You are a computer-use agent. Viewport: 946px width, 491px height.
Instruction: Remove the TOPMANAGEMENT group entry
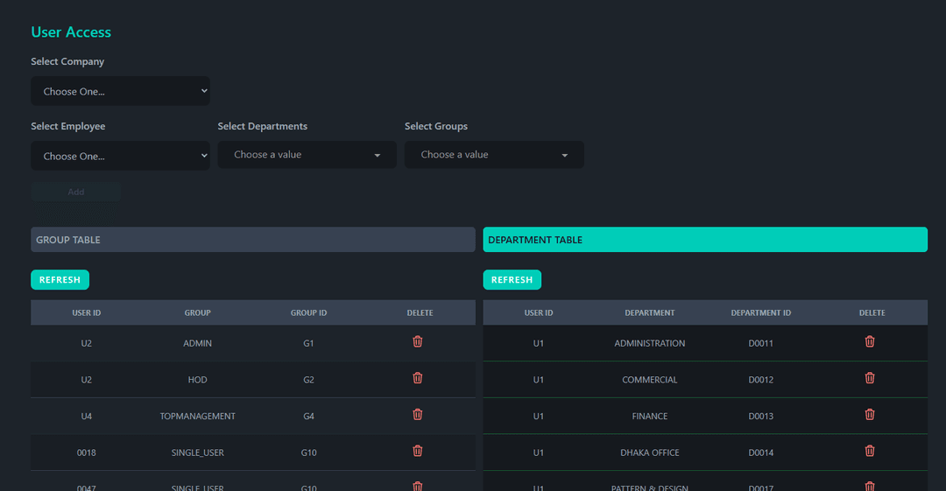[418, 415]
